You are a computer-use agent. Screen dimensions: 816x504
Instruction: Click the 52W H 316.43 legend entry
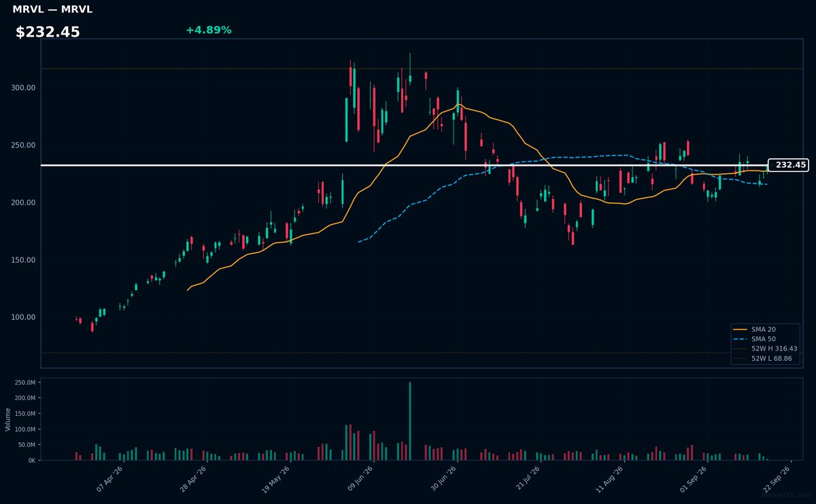[765, 348]
